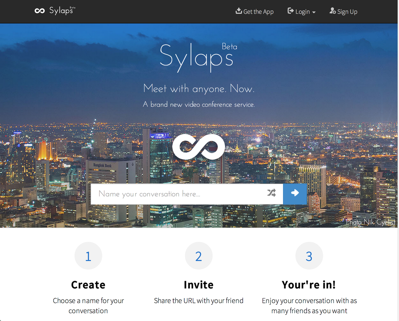Click the step 1 number circle
The height and width of the screenshot is (321, 399).
pos(88,256)
